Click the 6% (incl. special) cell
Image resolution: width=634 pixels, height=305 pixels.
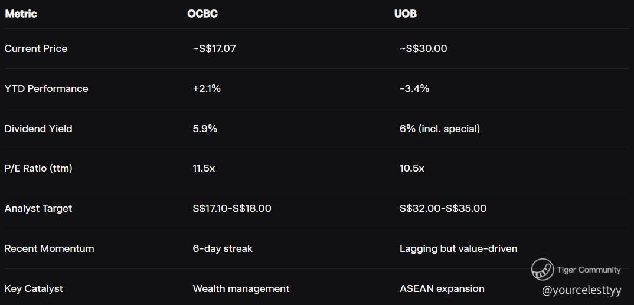point(439,129)
